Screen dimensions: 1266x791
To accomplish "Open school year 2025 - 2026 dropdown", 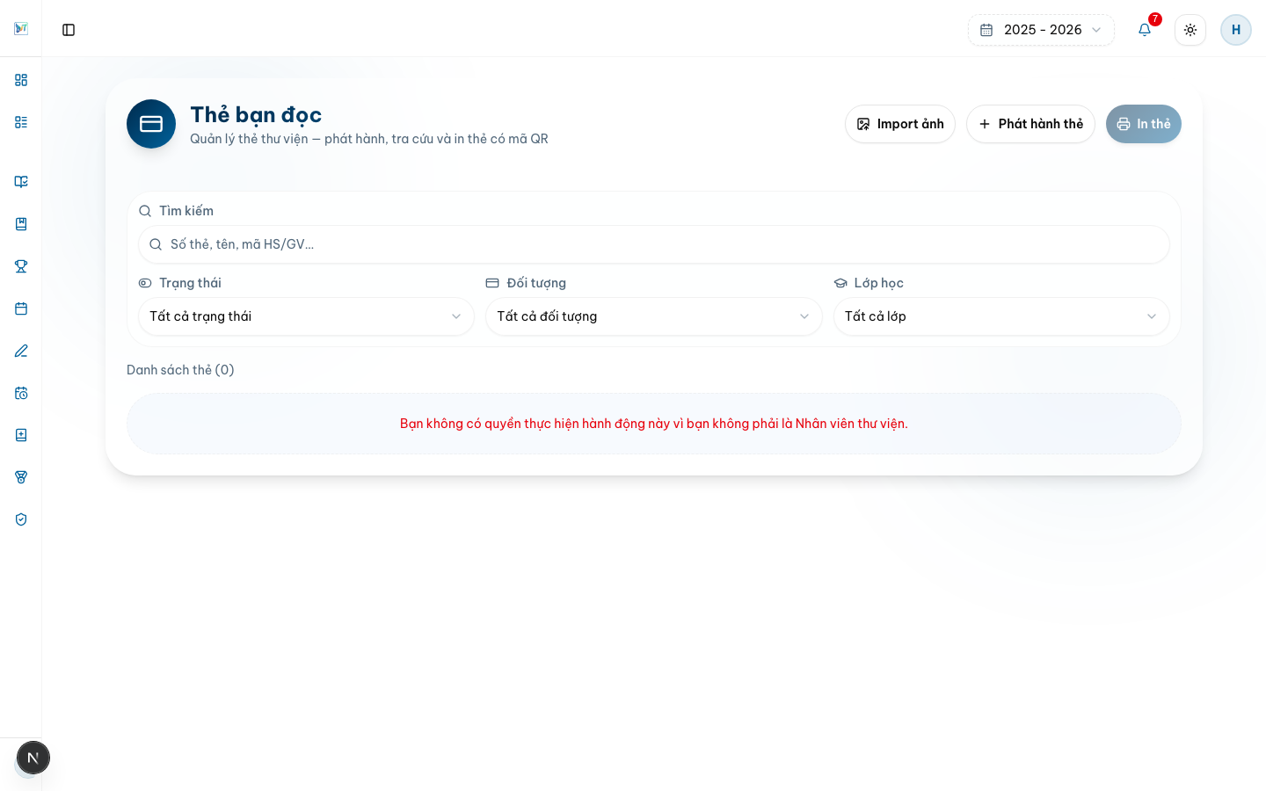I will pyautogui.click(x=1041, y=30).
